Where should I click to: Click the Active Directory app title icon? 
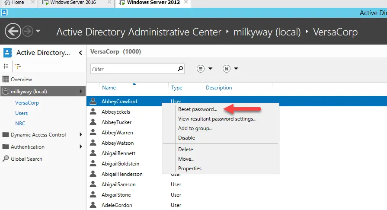pos(5,13)
